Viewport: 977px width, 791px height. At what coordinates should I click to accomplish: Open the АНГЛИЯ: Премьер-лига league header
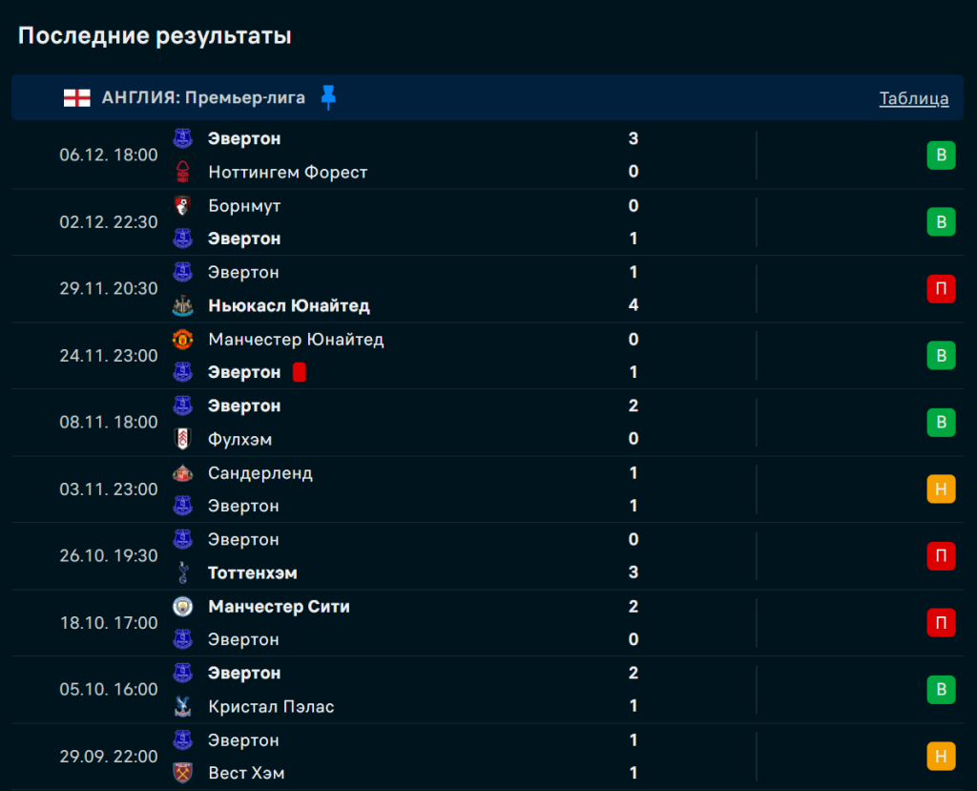[x=203, y=97]
